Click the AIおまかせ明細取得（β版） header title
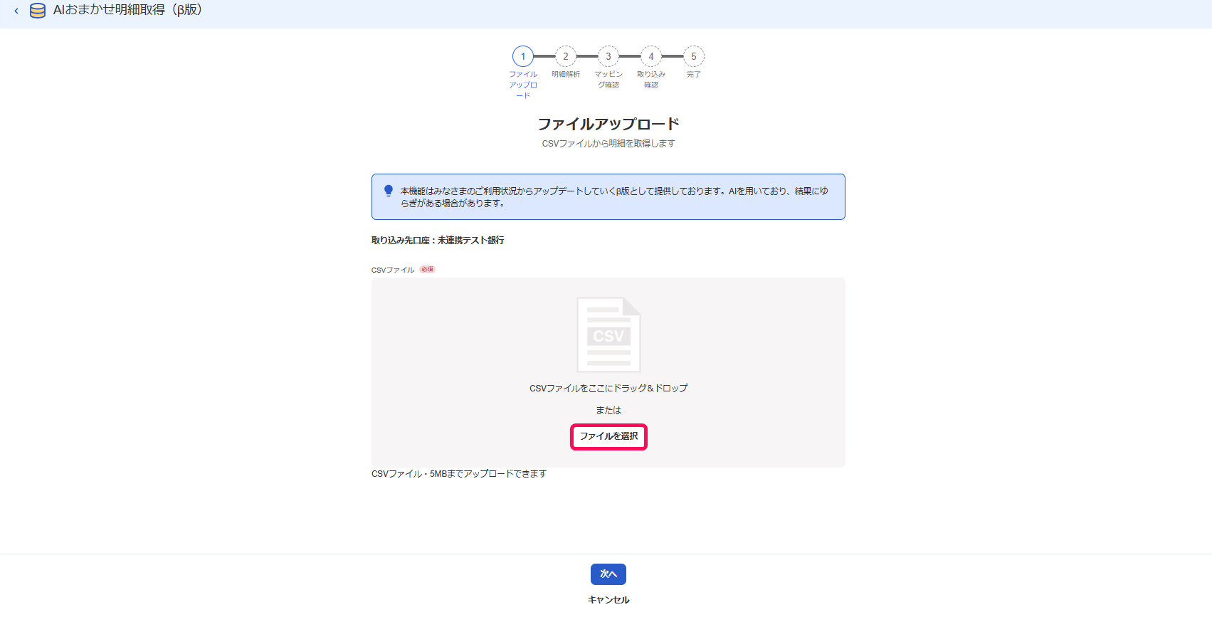The height and width of the screenshot is (617, 1212). tap(128, 10)
